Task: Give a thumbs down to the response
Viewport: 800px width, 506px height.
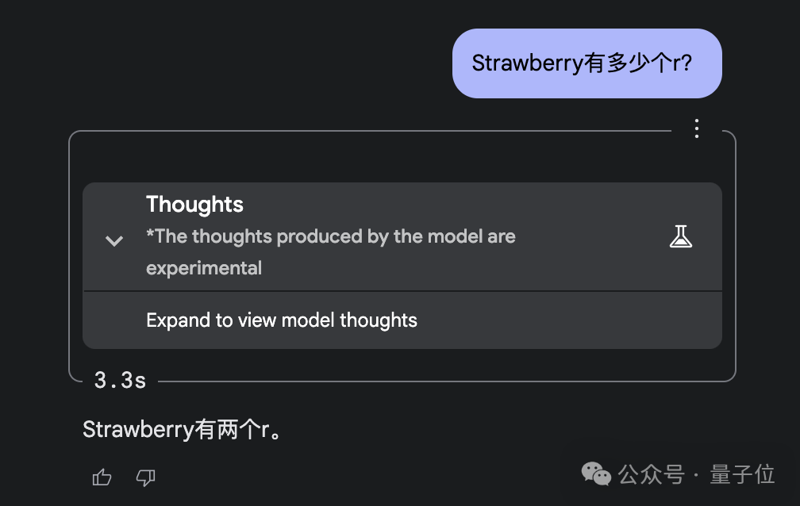Action: pyautogui.click(x=145, y=477)
